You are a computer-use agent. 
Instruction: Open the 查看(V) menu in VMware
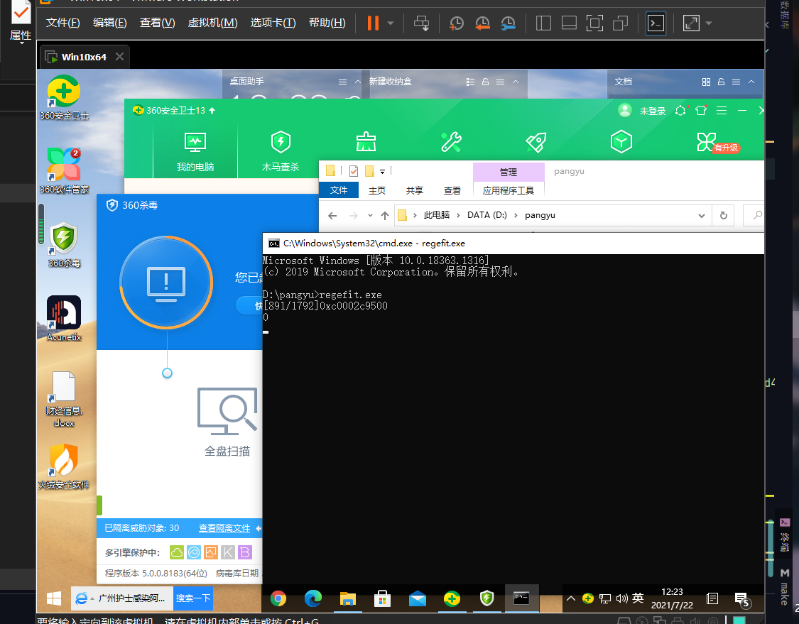[x=157, y=23]
